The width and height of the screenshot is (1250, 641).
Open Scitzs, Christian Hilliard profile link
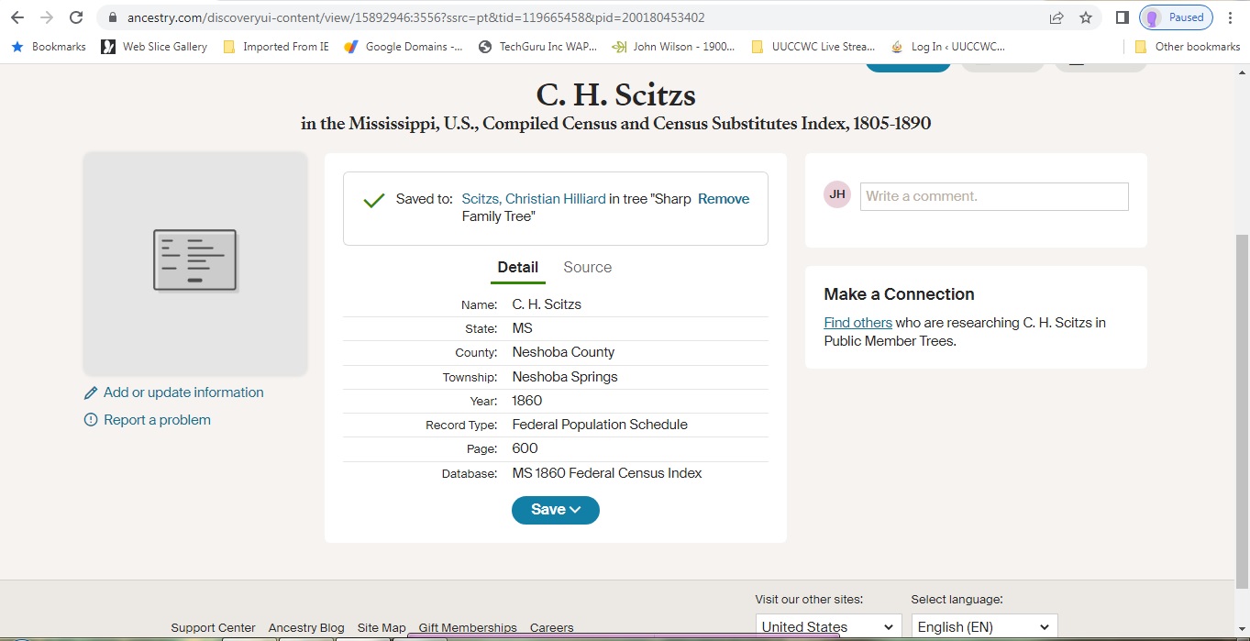[534, 199]
